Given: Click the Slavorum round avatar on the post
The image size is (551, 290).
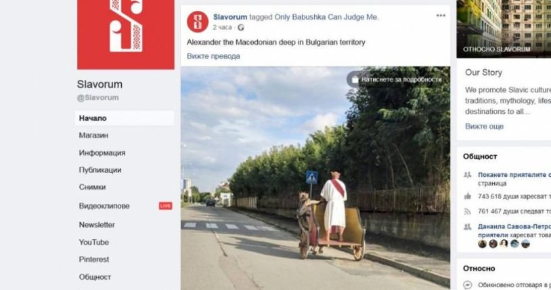Looking at the screenshot, I should tap(198, 22).
